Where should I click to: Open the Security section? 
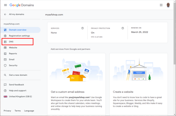[x=13, y=65]
